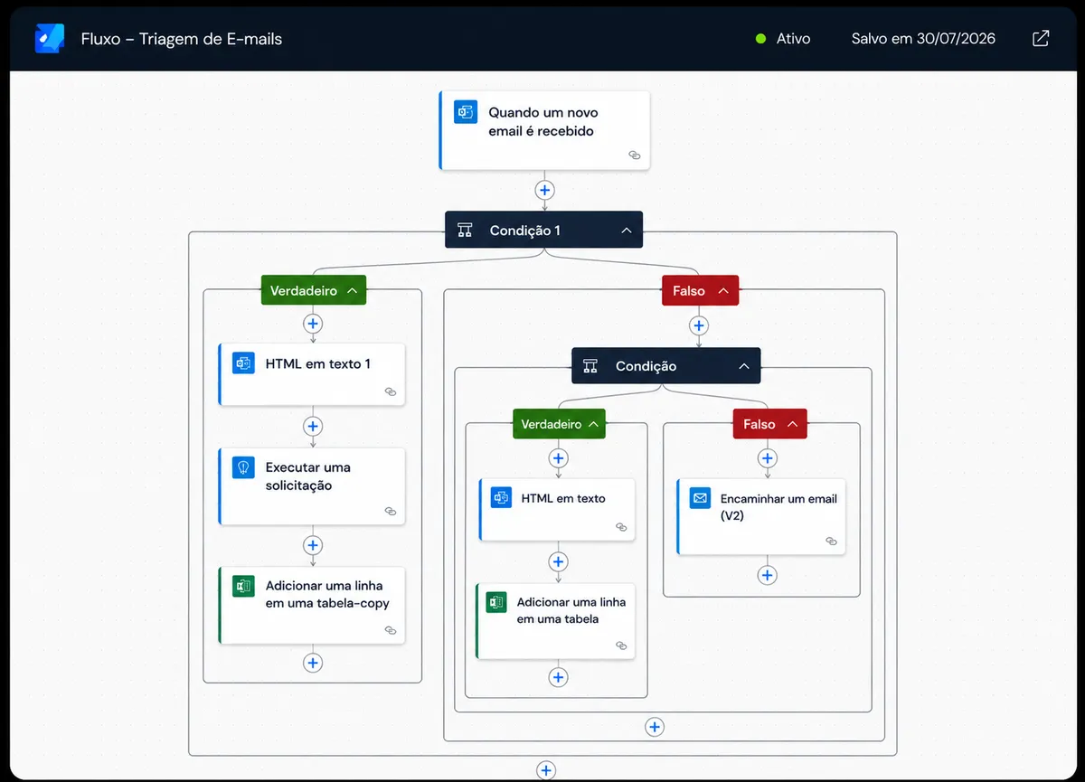Screen dimensions: 1085x782
Task: Click the outer Verdadeiro label
Action: coord(304,291)
